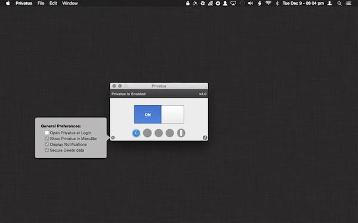Open the File menu
Screen dimensions: 358x223
pos(41,3)
